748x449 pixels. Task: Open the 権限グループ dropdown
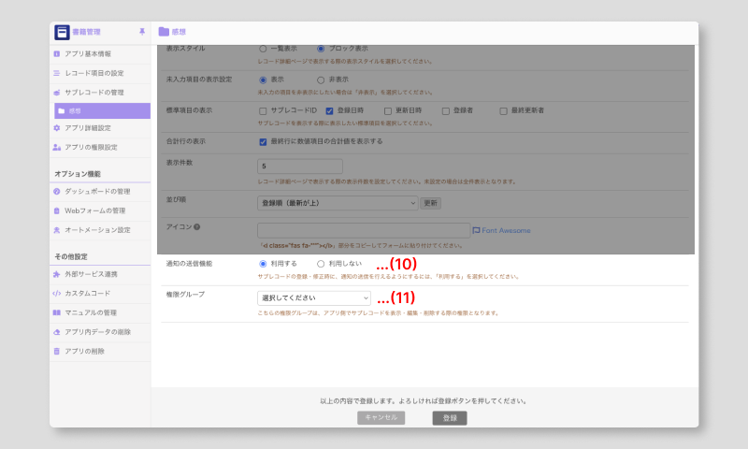coord(314,298)
